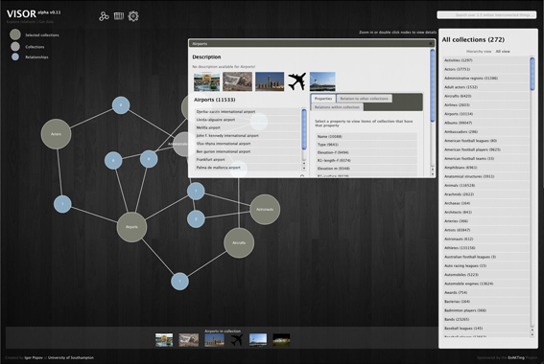Select Airlines (2603) collection
This screenshot has height=364, width=544.
(485, 105)
